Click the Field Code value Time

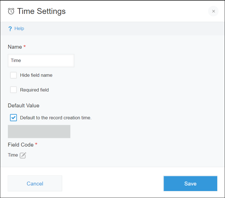click(12, 155)
